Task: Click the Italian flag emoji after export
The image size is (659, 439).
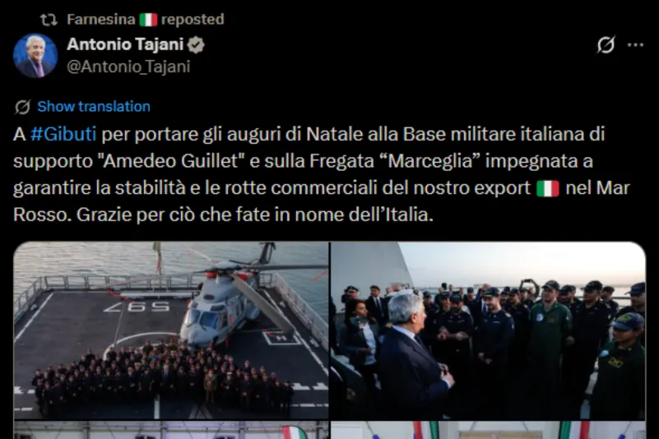Action: tap(548, 188)
